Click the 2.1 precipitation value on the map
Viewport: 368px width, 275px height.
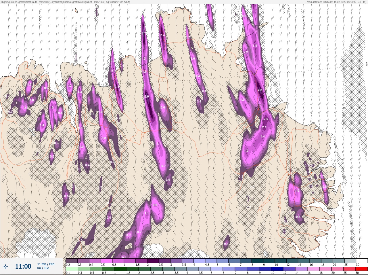[264, 127]
